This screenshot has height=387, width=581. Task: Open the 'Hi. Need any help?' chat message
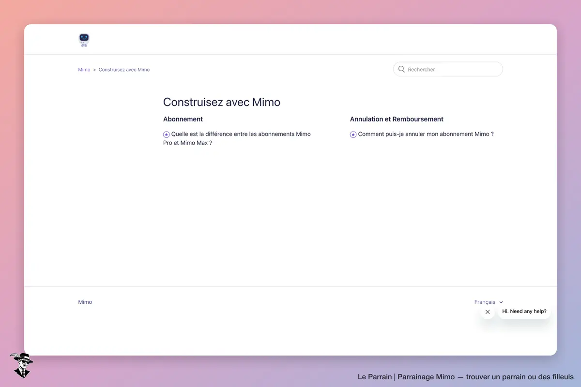click(524, 311)
